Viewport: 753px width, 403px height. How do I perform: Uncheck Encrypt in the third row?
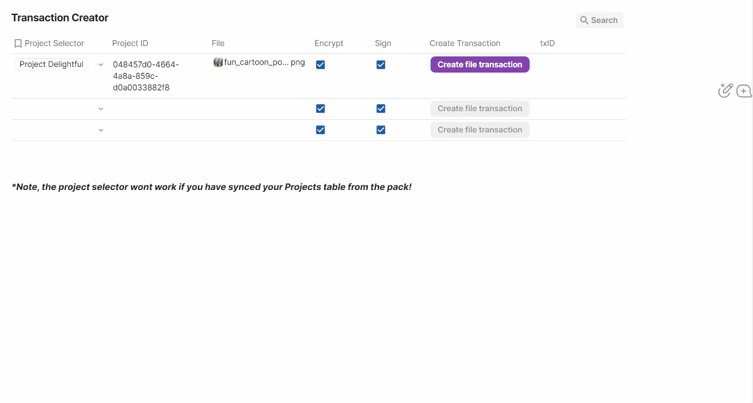point(320,130)
